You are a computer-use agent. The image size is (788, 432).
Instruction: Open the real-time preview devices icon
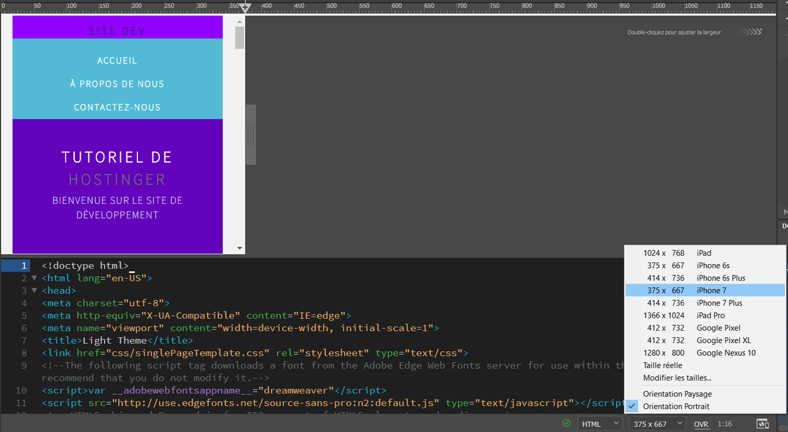coord(763,424)
